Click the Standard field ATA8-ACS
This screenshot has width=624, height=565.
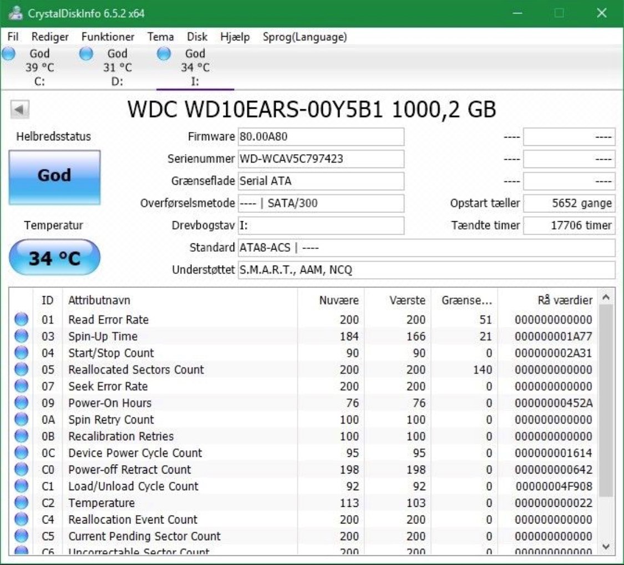pyautogui.click(x=426, y=248)
